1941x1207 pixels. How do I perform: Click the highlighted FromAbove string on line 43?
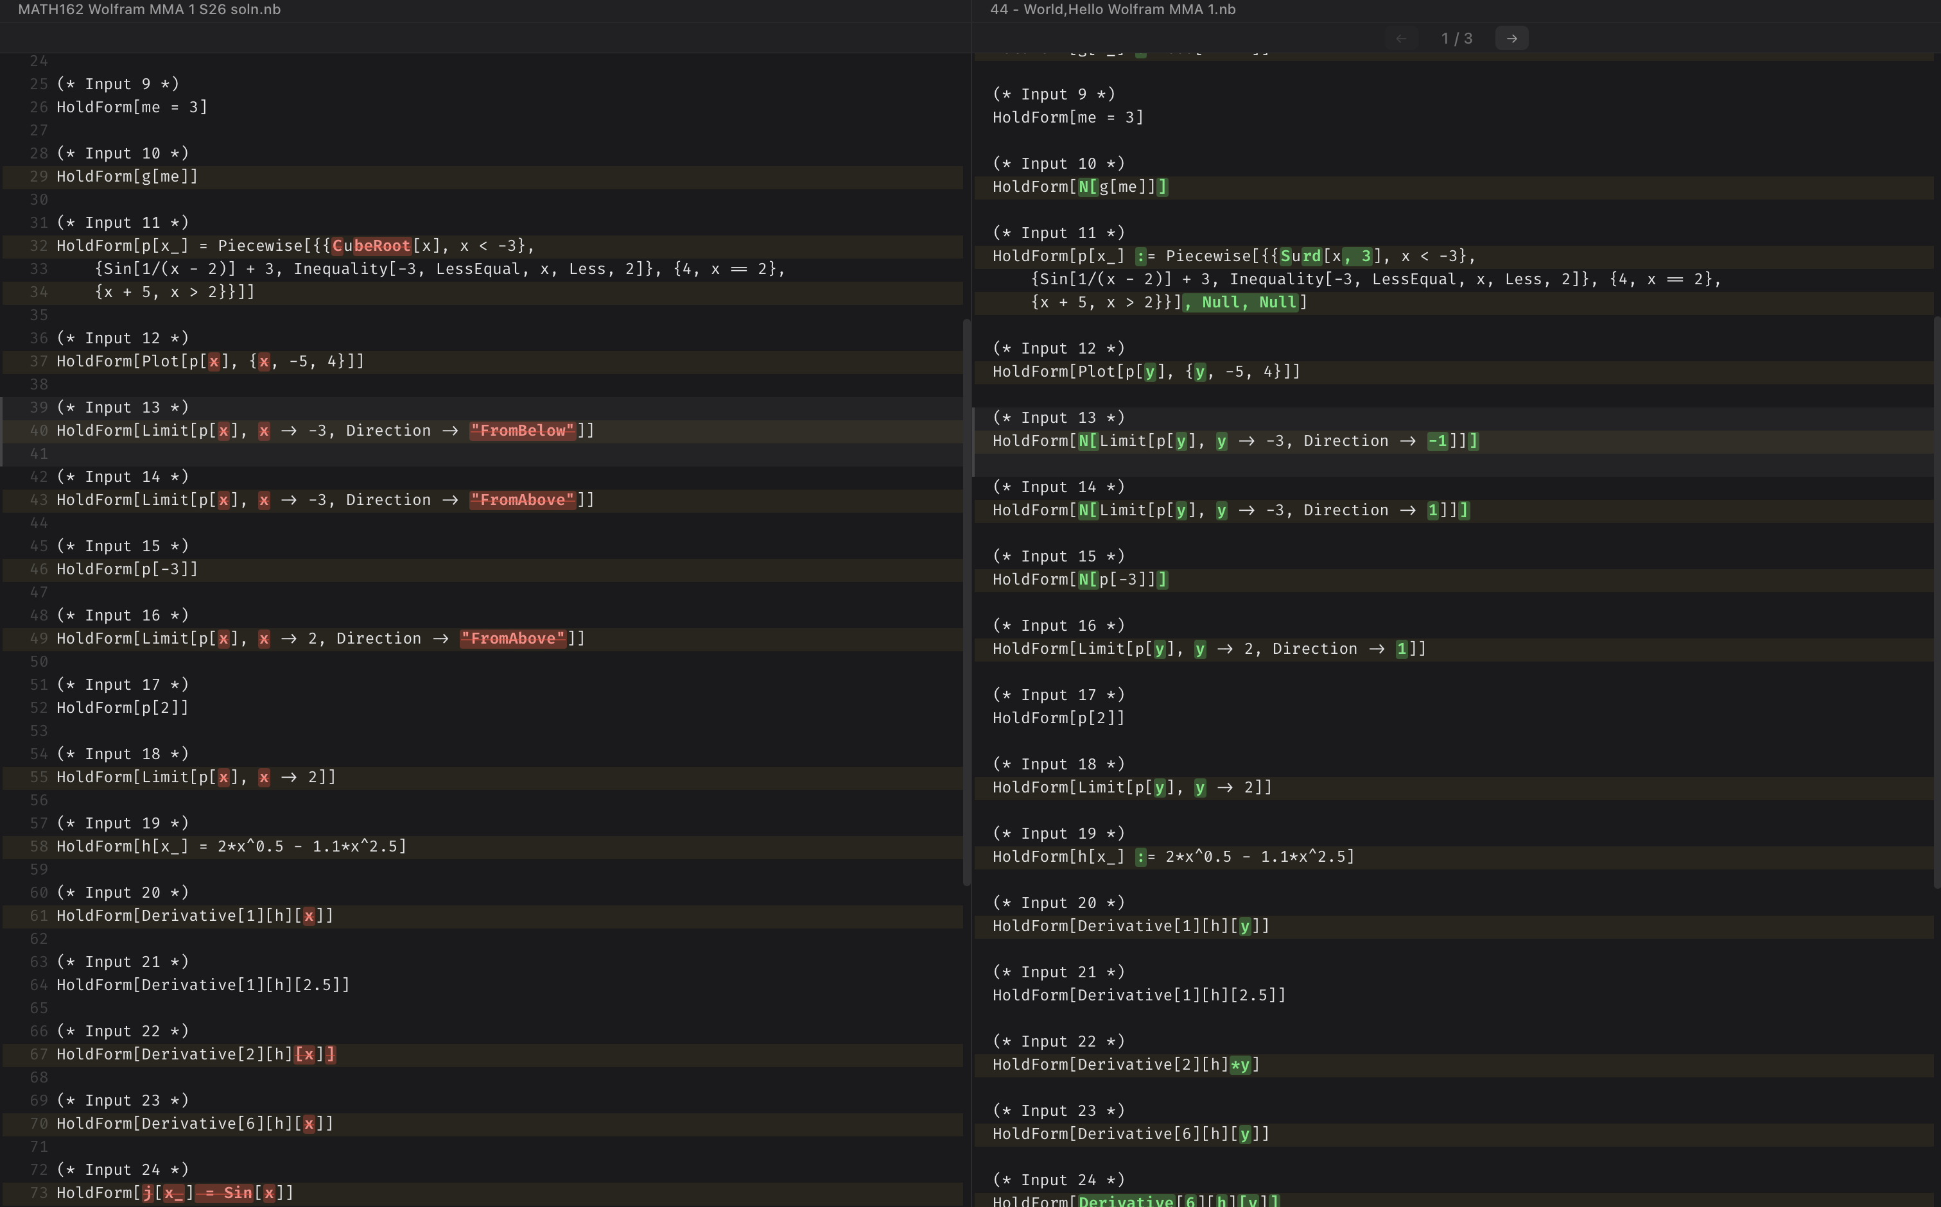tap(521, 500)
